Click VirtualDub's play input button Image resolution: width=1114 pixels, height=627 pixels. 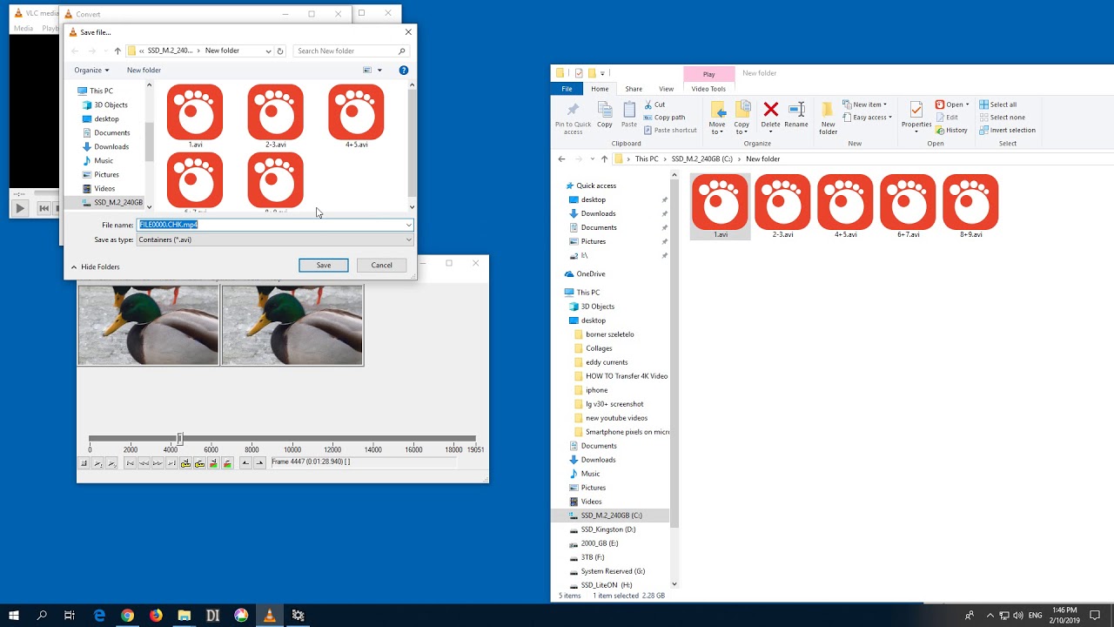tap(97, 463)
